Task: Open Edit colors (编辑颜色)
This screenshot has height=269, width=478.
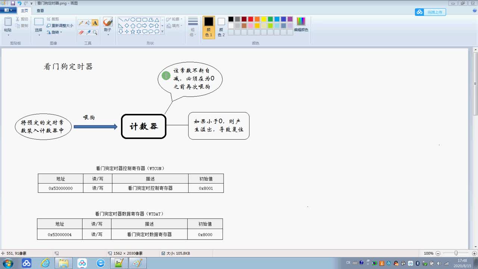Action: (301, 24)
